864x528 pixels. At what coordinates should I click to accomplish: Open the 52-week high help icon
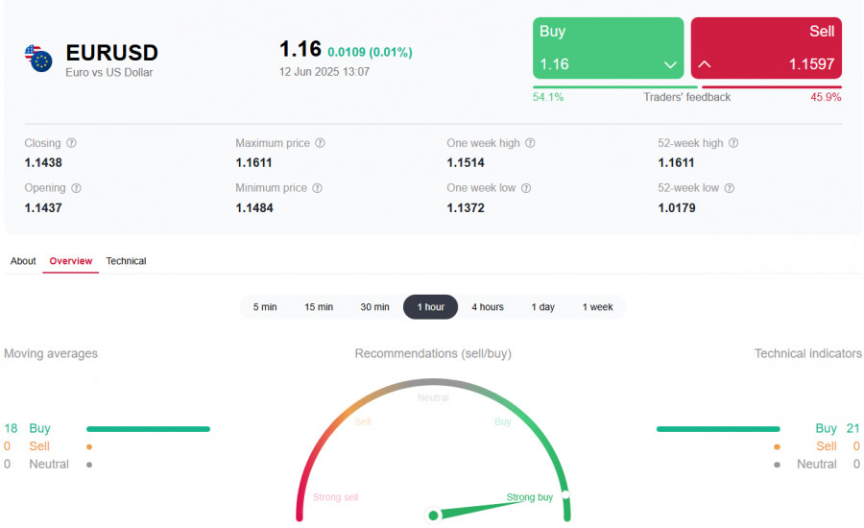coord(732,143)
